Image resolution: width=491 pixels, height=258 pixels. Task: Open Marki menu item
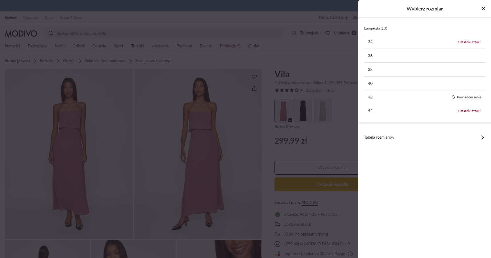click(60, 46)
